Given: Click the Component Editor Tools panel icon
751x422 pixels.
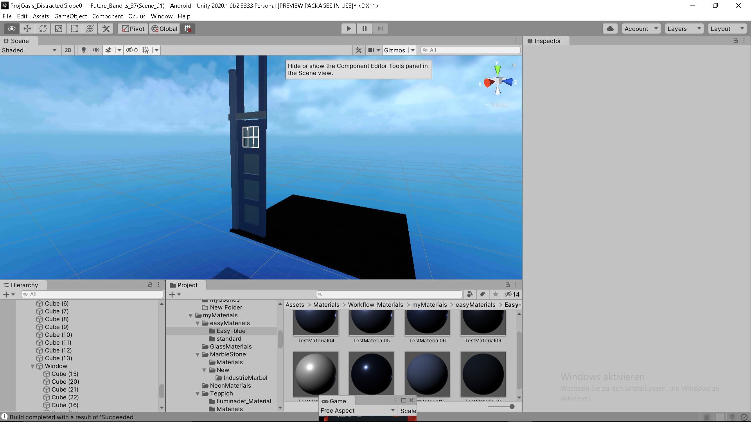Looking at the screenshot, I should coord(359,50).
